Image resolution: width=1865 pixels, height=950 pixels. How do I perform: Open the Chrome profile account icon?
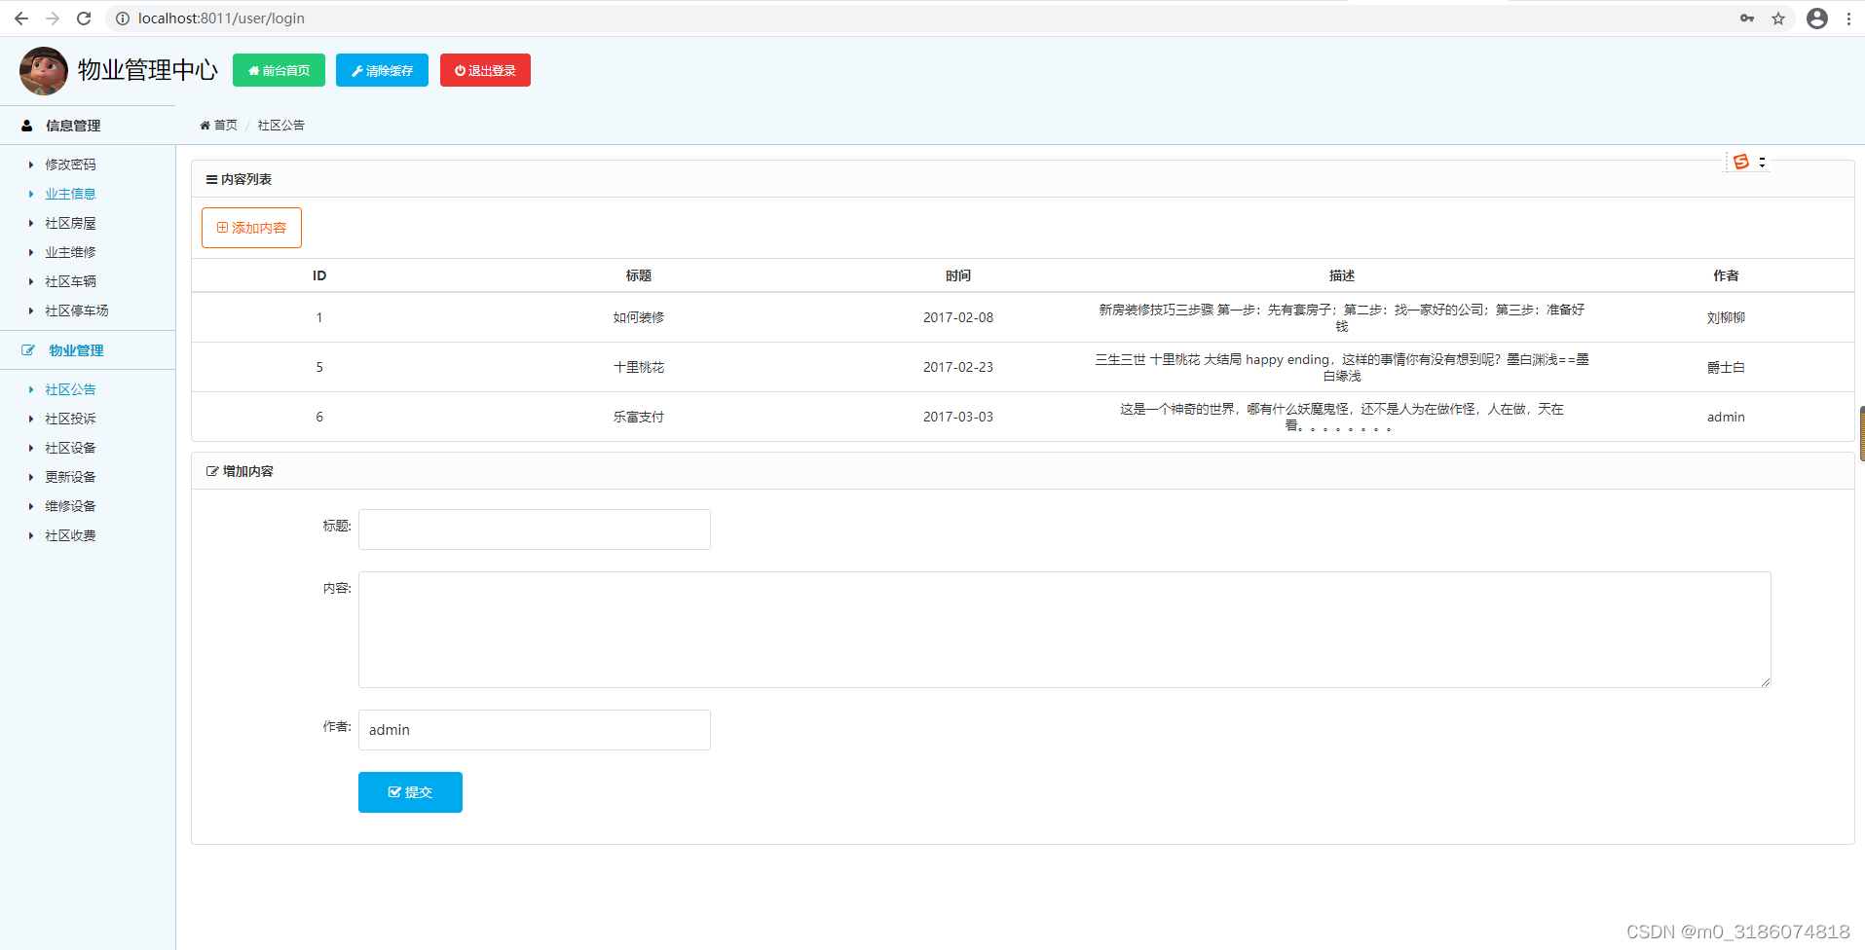click(x=1816, y=18)
